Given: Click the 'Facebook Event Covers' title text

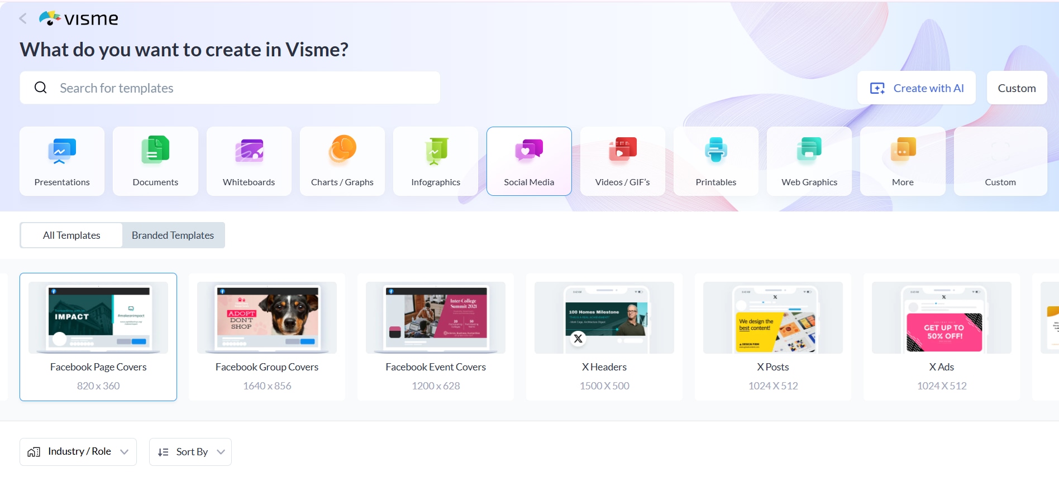Looking at the screenshot, I should pos(436,367).
